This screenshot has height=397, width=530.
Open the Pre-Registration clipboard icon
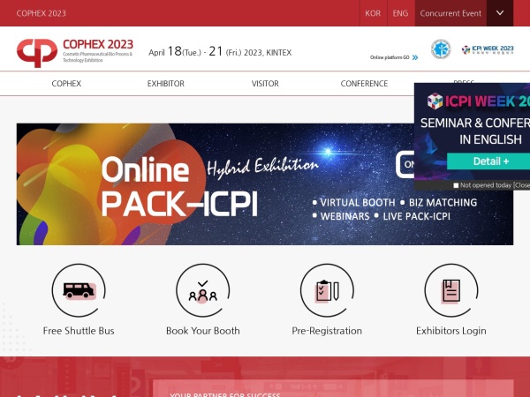(x=327, y=290)
